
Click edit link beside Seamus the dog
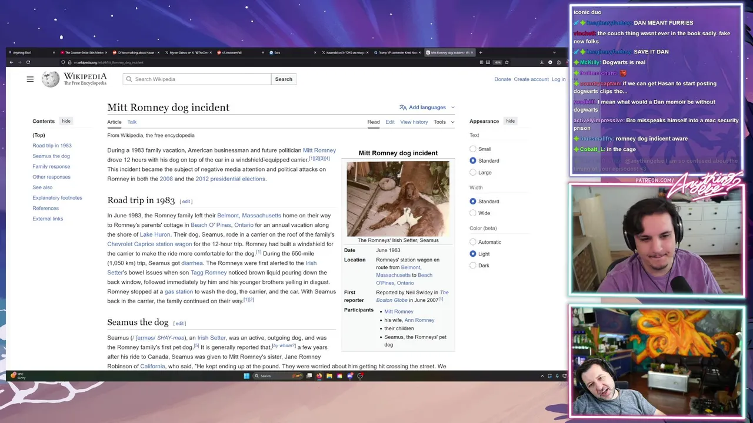(x=179, y=323)
